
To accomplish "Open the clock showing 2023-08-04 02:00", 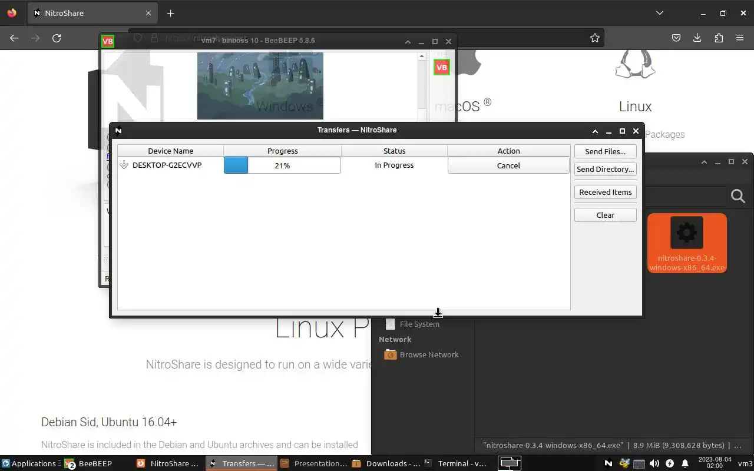I will click(715, 463).
